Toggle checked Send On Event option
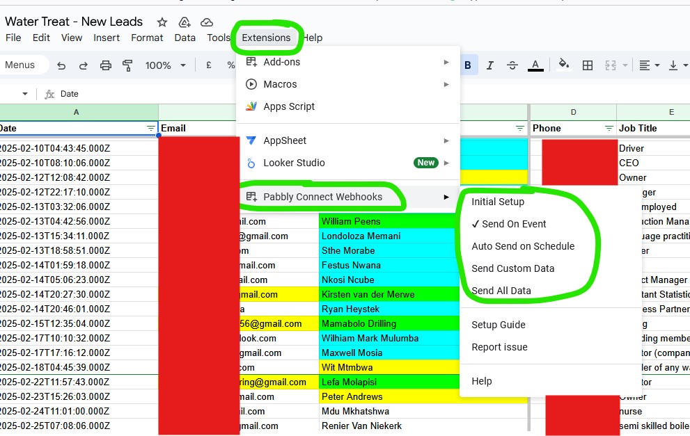Viewport: 690px width, 436px height. 509,224
